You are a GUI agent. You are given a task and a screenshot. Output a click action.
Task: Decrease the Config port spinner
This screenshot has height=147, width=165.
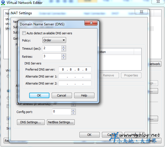73,113
